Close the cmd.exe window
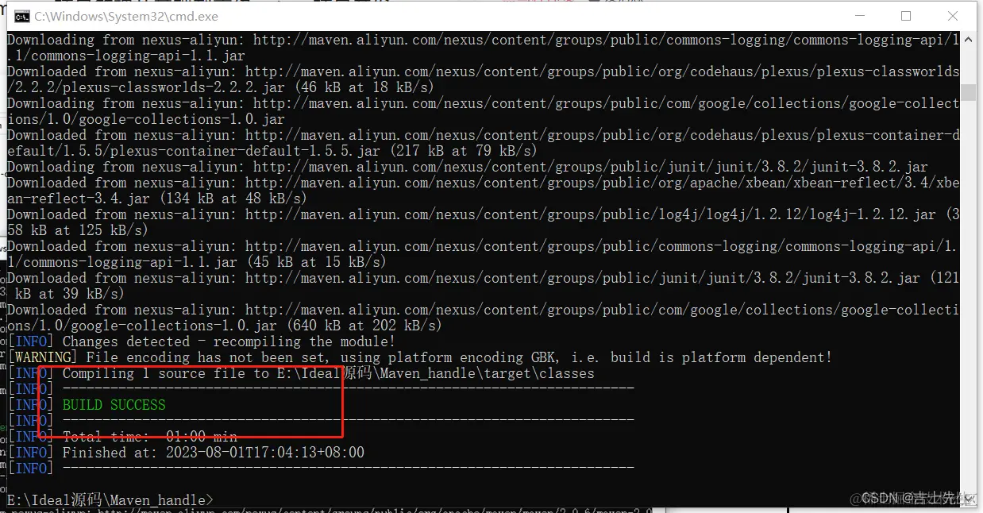 pos(952,16)
